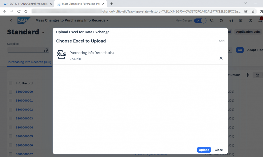The height and width of the screenshot is (157, 263).
Task: Check the box for record 5300000003
Action: click(x=11, y=118)
